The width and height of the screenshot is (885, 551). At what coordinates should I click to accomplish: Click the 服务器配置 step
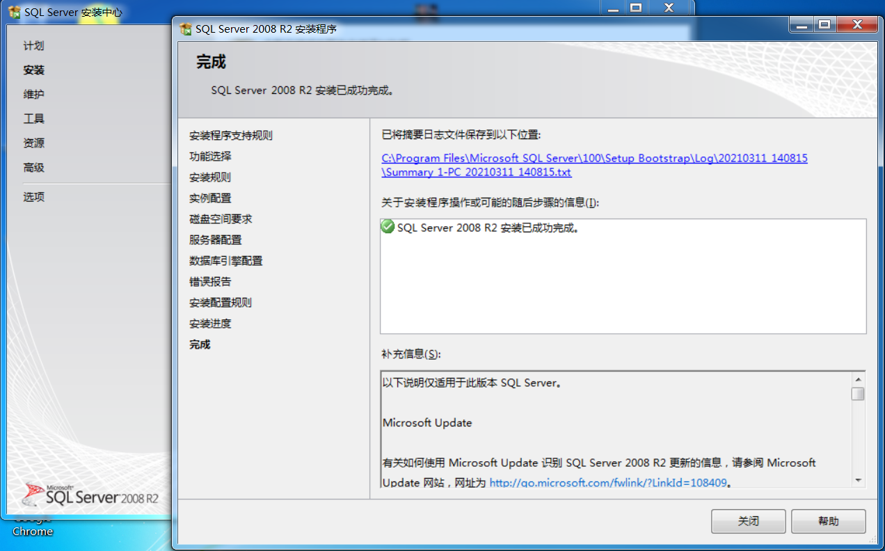(216, 240)
